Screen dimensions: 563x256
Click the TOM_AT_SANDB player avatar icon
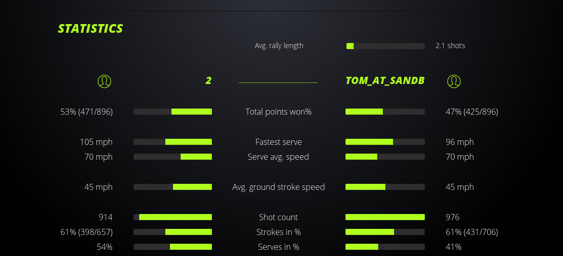click(454, 81)
